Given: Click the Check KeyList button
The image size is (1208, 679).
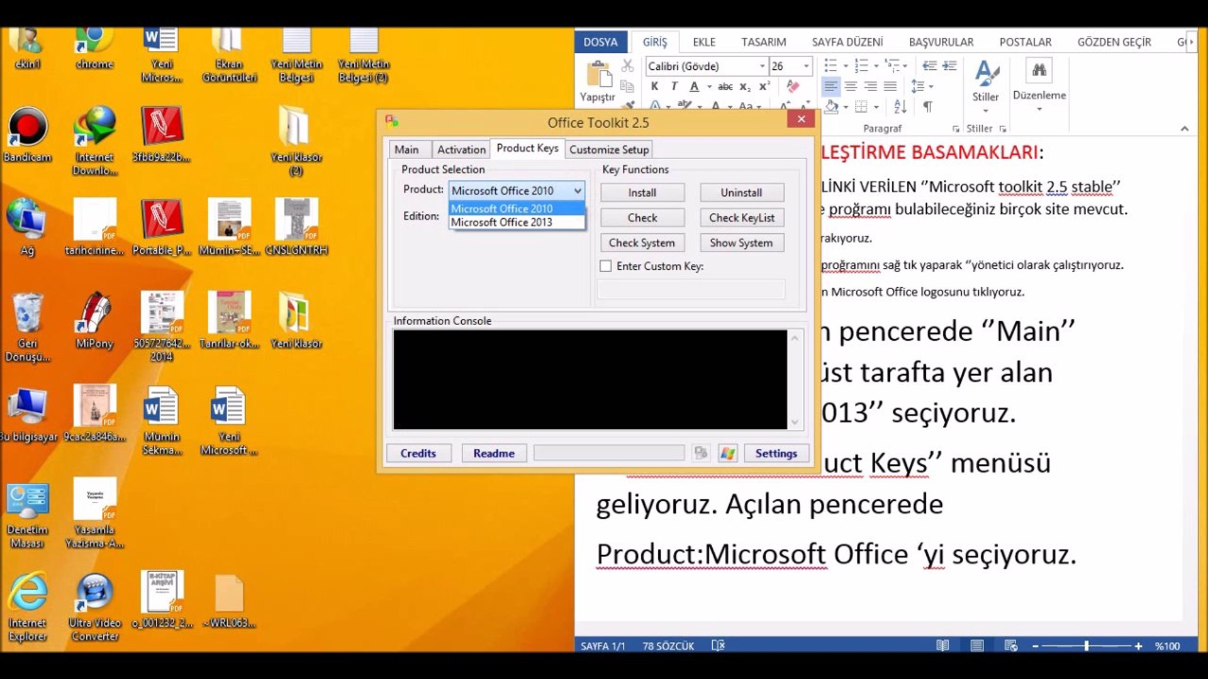Looking at the screenshot, I should click(x=742, y=218).
